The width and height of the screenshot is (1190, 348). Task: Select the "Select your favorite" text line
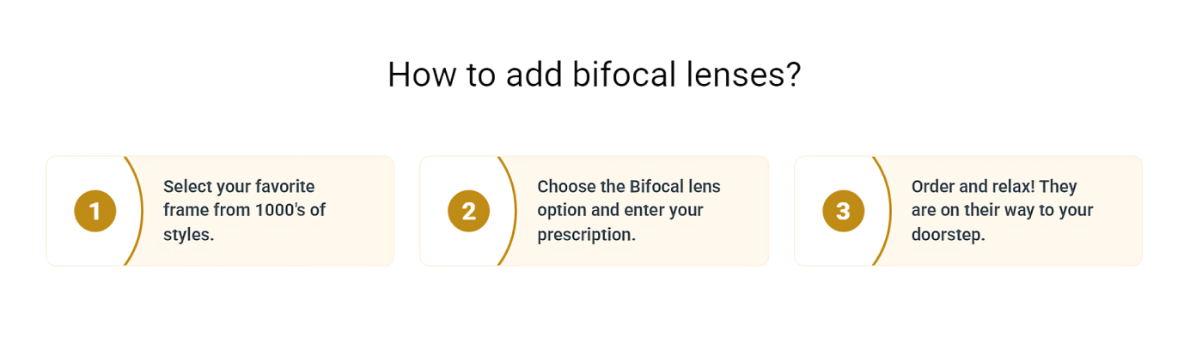pyautogui.click(x=239, y=187)
